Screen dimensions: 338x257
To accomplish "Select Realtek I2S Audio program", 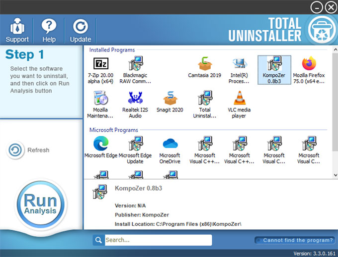I will [x=135, y=104].
